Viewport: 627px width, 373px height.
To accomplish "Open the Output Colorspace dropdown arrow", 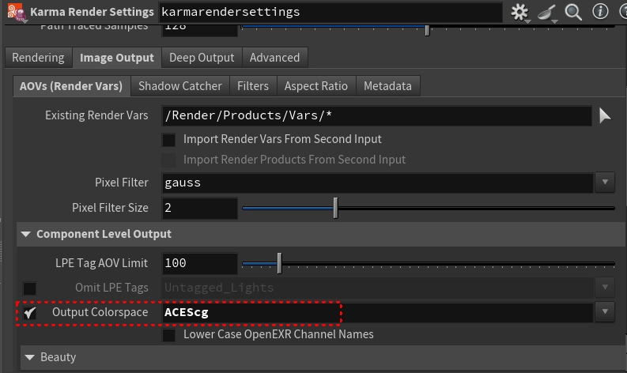I will tap(605, 312).
